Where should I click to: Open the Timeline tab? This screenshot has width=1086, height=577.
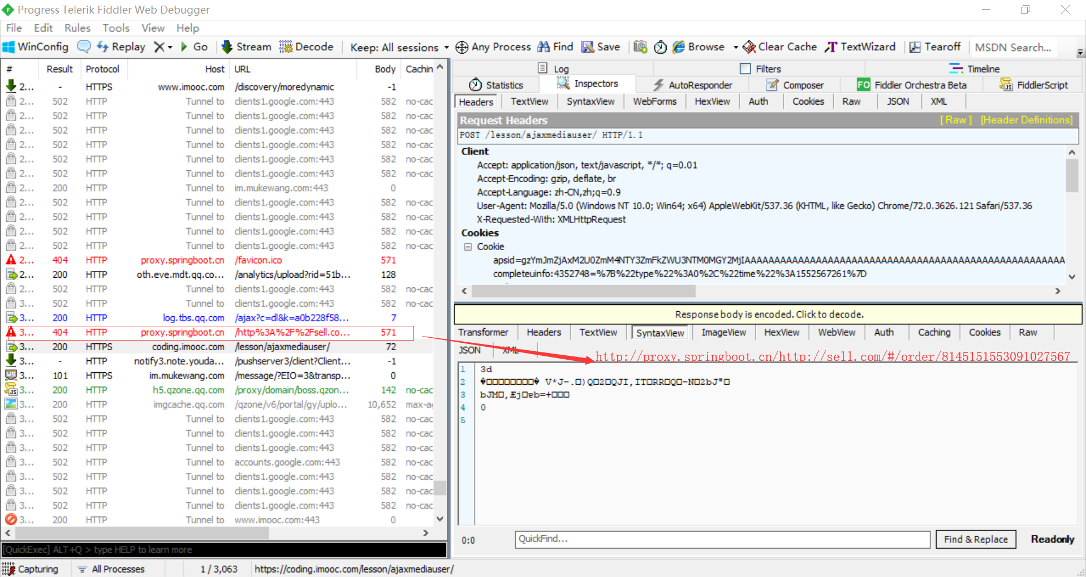click(x=975, y=68)
